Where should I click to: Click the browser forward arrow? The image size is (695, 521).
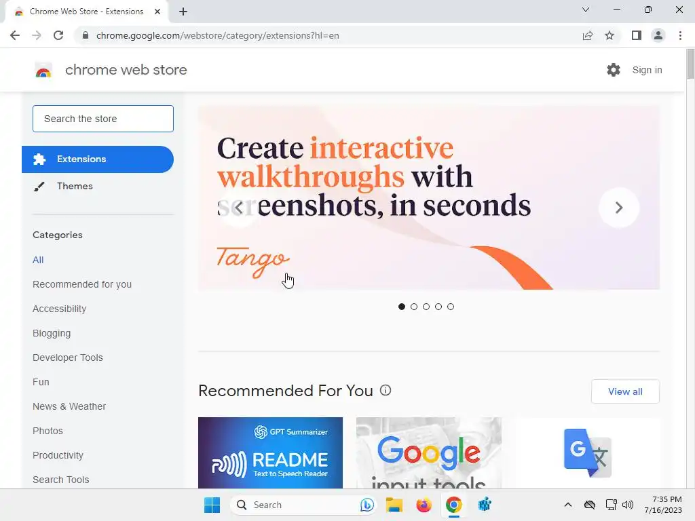[37, 35]
